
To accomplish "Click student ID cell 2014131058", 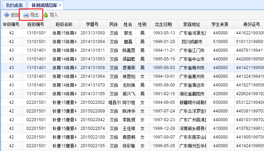I will (x=92, y=68).
